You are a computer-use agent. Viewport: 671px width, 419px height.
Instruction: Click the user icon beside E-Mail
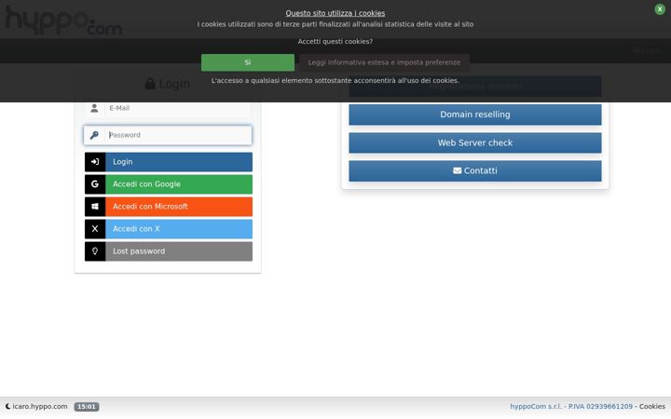94,108
